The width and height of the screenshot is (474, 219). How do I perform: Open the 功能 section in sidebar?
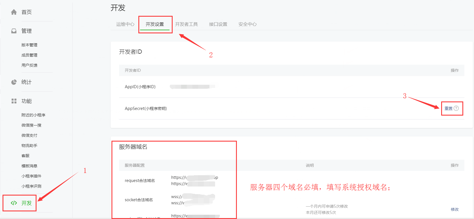[x=27, y=101]
